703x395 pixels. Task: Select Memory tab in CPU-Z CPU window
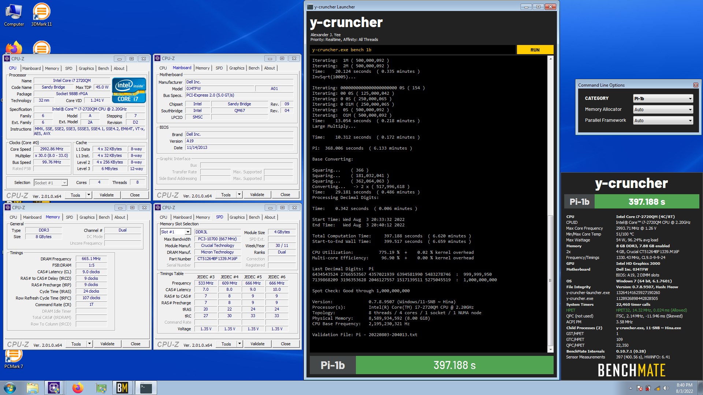point(52,68)
